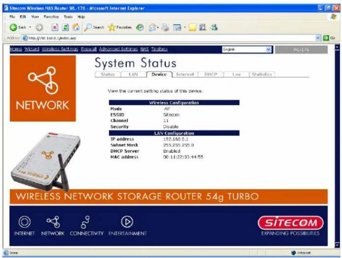Click the browser Forward arrow icon
Screen dimensions: 342x258
39,27
